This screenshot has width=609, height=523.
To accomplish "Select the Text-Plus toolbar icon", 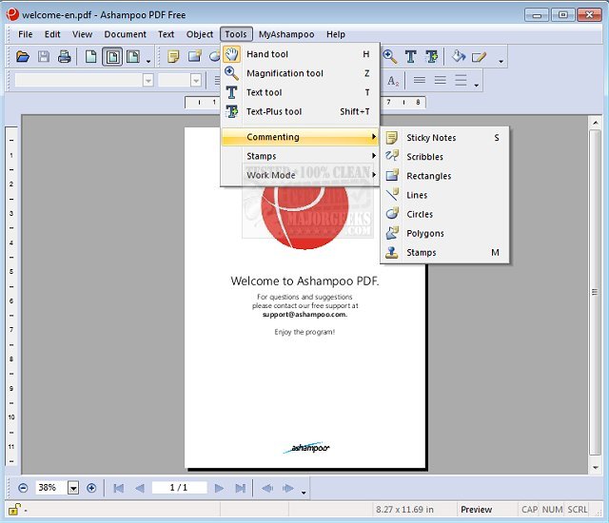I will (x=431, y=57).
